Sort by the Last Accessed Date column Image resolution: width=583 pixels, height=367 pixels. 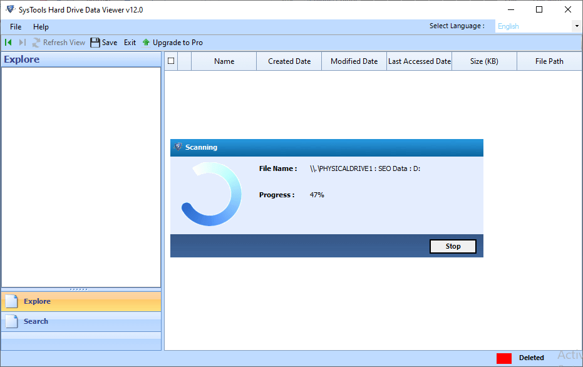420,61
